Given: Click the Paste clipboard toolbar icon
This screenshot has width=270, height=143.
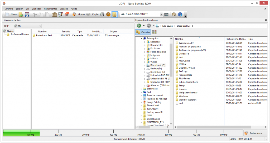Looking at the screenshot, I should pos(47,14).
